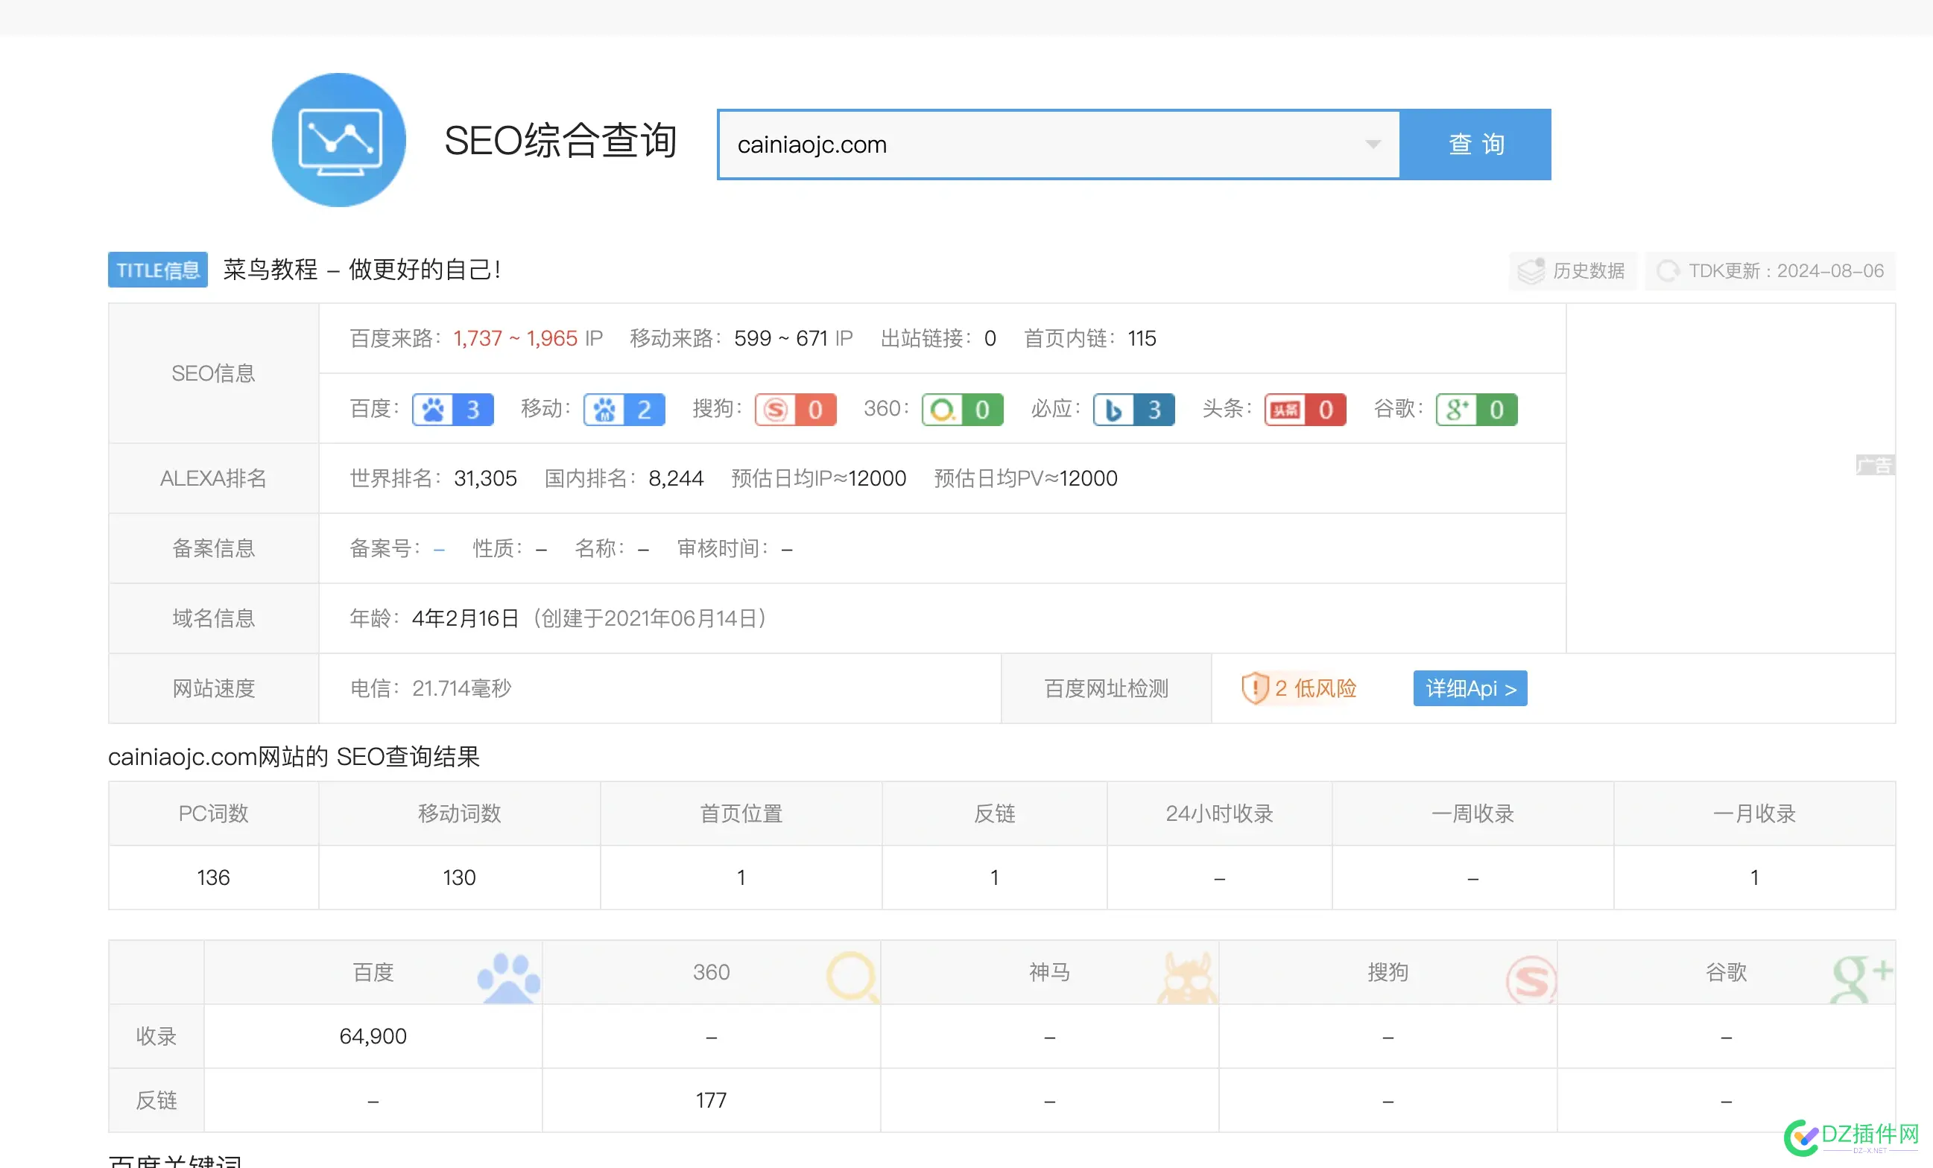Click the DZ插件网 logo at bottom corner
This screenshot has height=1168, width=1933.
tap(1852, 1137)
